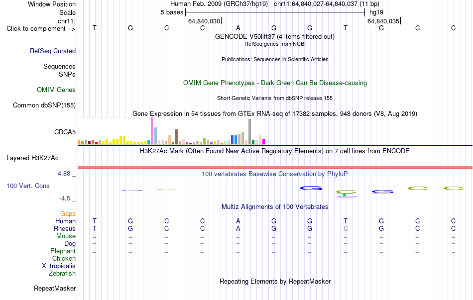
Task: Click the '5 bases' scale bar label
Action: (172, 12)
